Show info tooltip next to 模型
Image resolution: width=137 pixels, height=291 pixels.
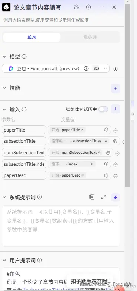[x=24, y=56]
